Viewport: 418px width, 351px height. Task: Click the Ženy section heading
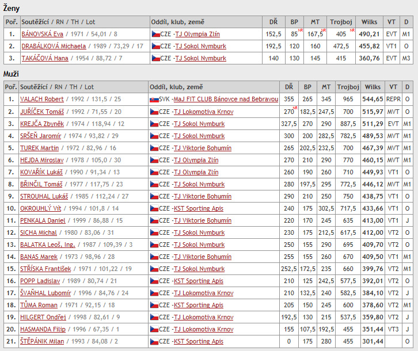[12, 8]
